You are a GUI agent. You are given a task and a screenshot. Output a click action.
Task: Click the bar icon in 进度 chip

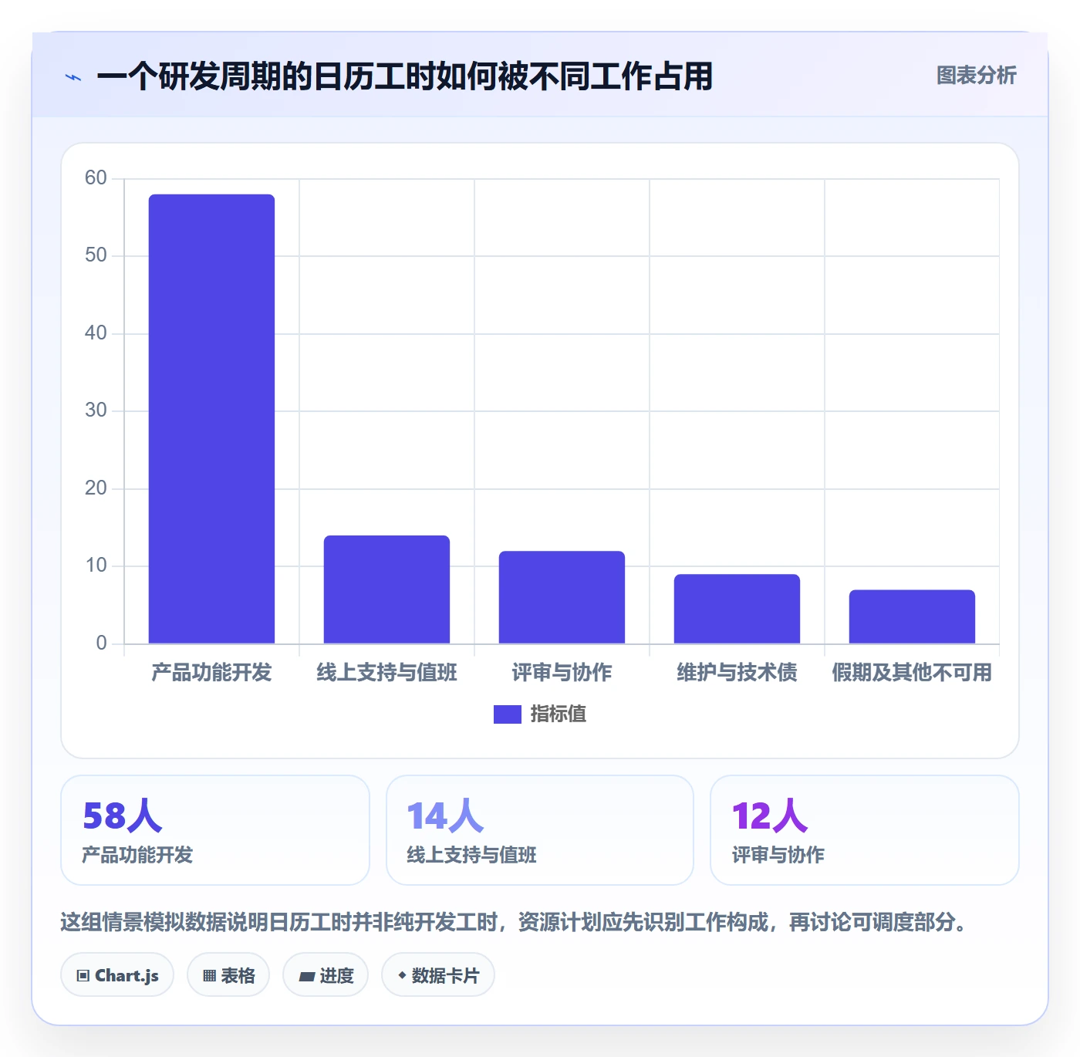click(x=306, y=977)
